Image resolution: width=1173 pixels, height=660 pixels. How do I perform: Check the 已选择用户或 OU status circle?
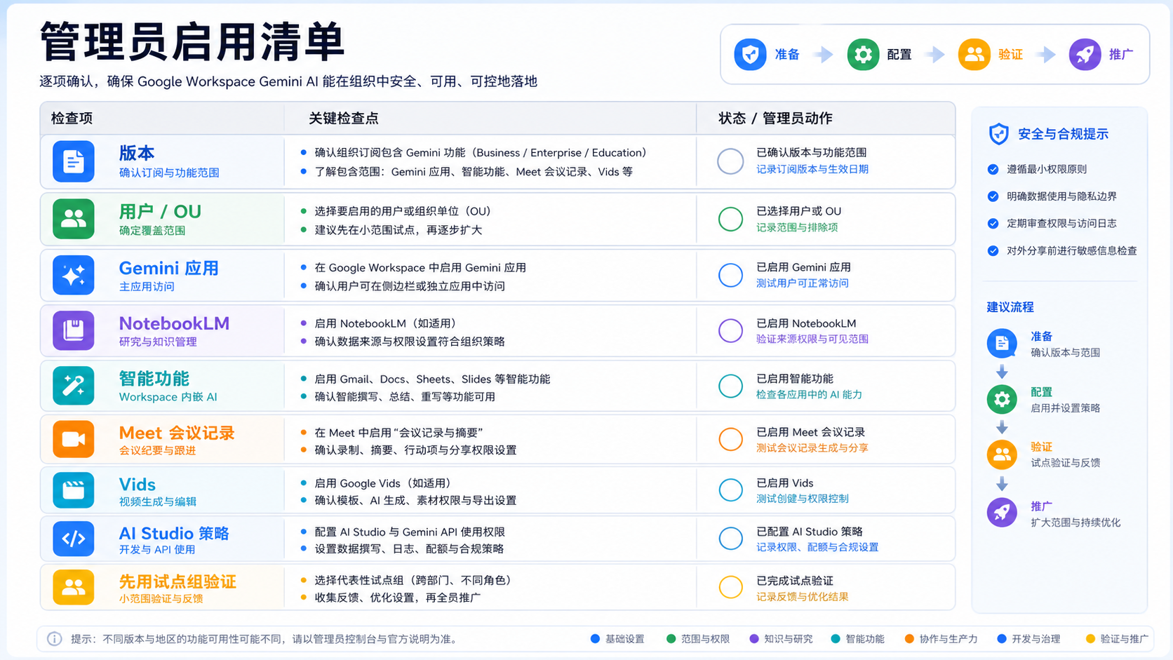[x=730, y=219]
